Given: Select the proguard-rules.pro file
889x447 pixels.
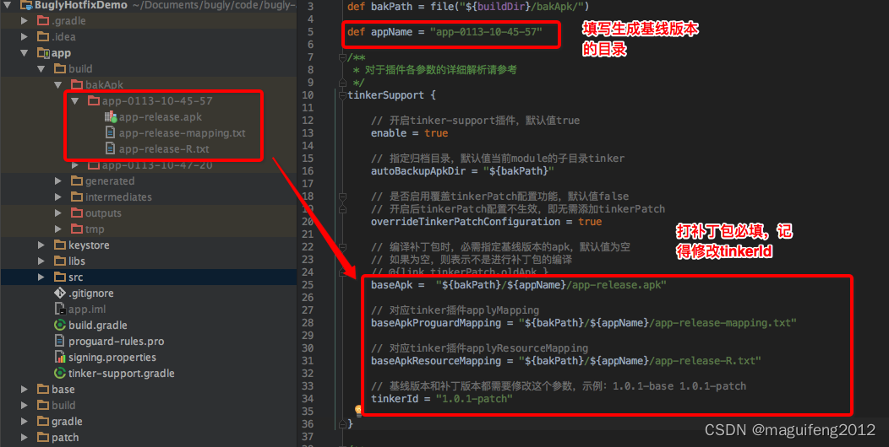Looking at the screenshot, I should (117, 342).
